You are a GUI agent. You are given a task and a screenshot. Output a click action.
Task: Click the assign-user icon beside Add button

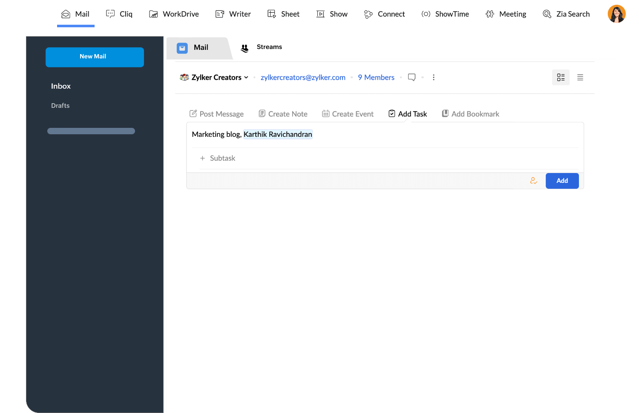tap(533, 181)
